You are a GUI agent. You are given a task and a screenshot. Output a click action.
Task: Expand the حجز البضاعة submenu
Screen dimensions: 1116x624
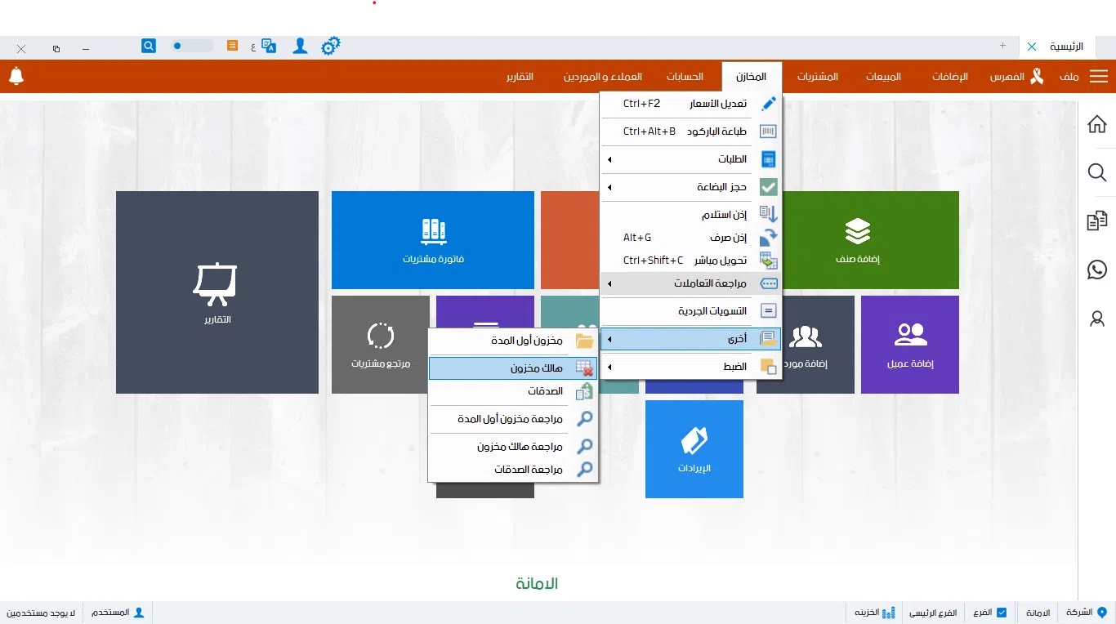(609, 187)
